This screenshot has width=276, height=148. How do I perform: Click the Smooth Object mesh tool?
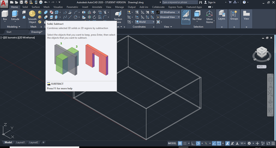[x=32, y=17]
